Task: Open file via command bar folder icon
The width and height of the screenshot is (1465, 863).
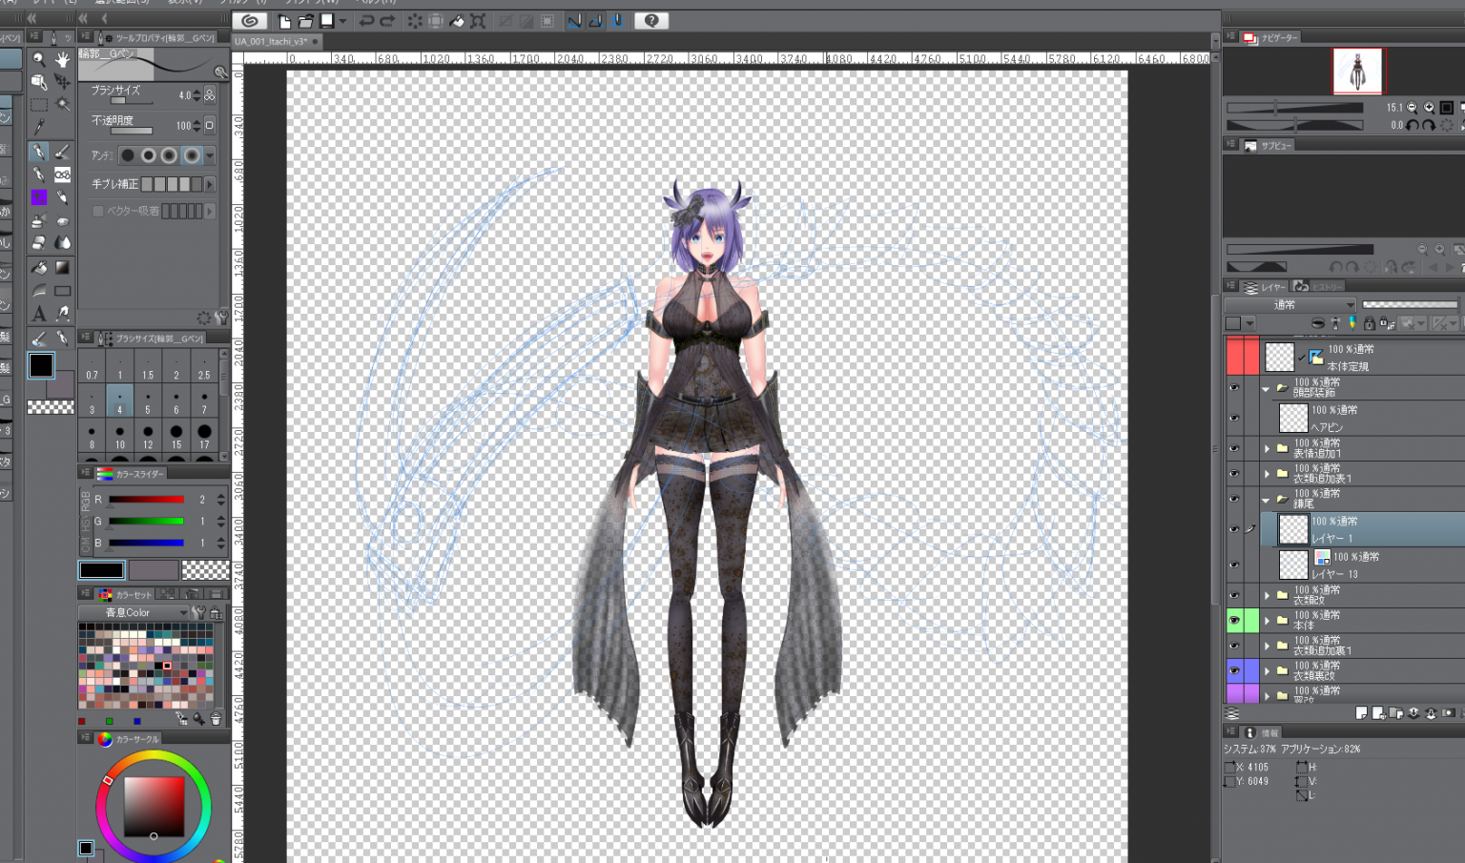Action: coord(305,21)
